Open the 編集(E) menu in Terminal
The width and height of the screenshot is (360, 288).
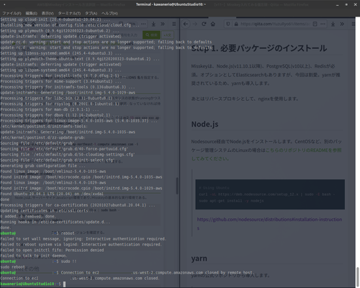(x=32, y=14)
